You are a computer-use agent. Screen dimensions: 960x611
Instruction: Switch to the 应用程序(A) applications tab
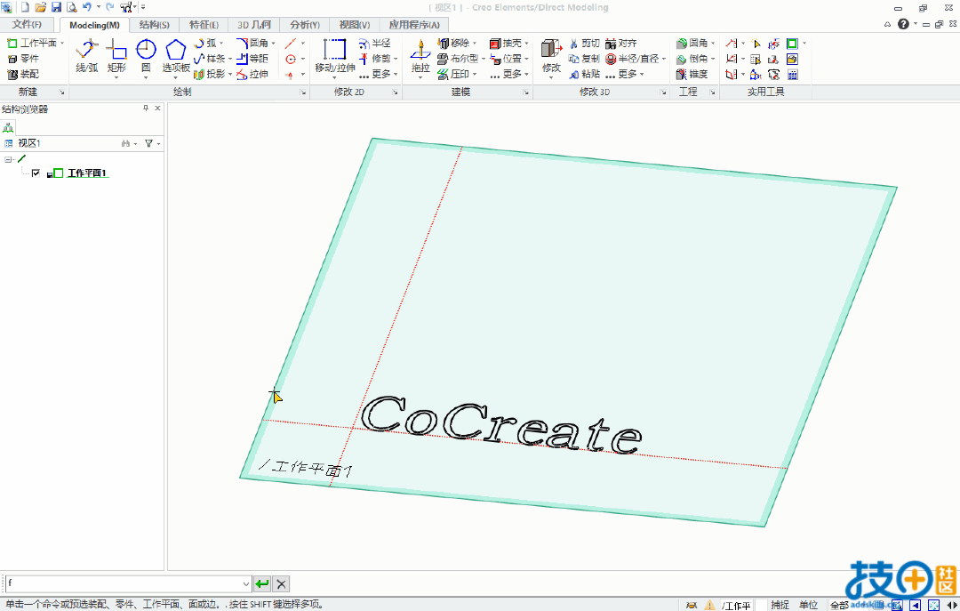point(414,25)
